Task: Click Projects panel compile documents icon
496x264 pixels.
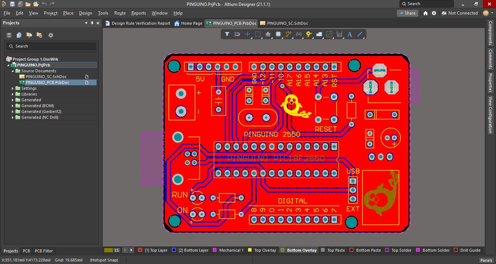Action: point(19,35)
